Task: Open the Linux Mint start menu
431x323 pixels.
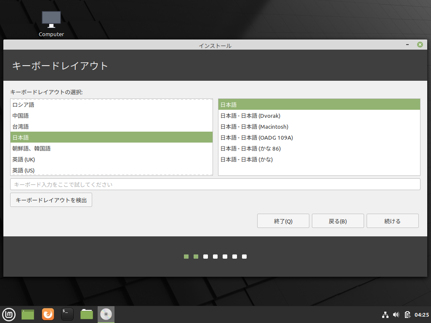Action: tap(9, 315)
